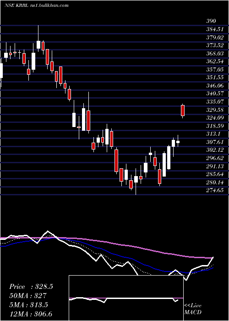Click the NSE KRBL ns1.bullkhan.com title text
Screen dimensions: 229x321
(37, 6)
